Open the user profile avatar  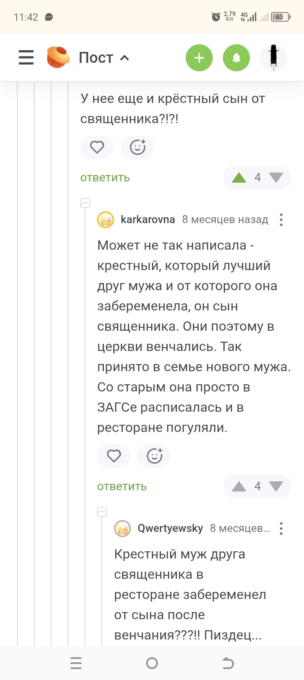[x=274, y=57]
